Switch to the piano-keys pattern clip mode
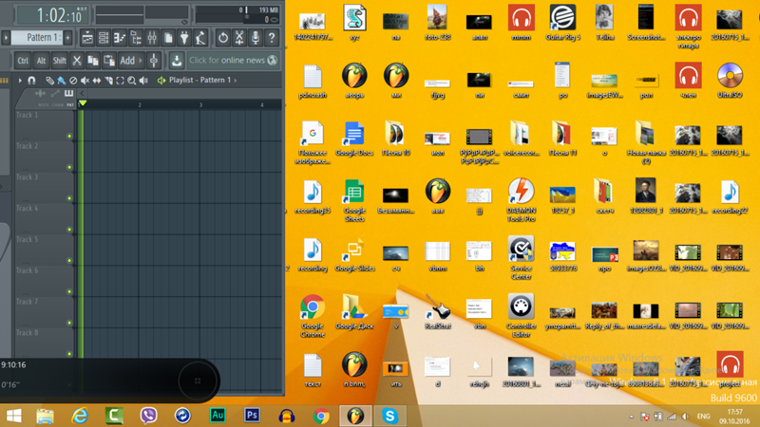 point(68,93)
